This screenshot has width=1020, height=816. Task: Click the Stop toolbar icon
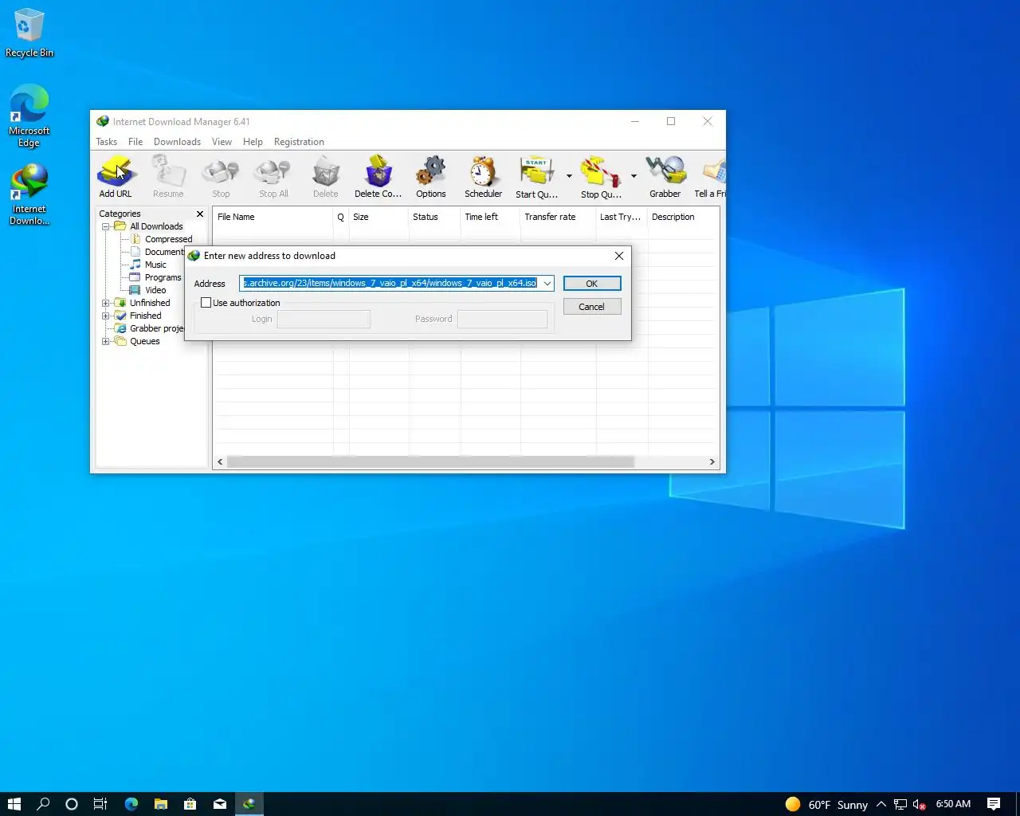pos(221,177)
